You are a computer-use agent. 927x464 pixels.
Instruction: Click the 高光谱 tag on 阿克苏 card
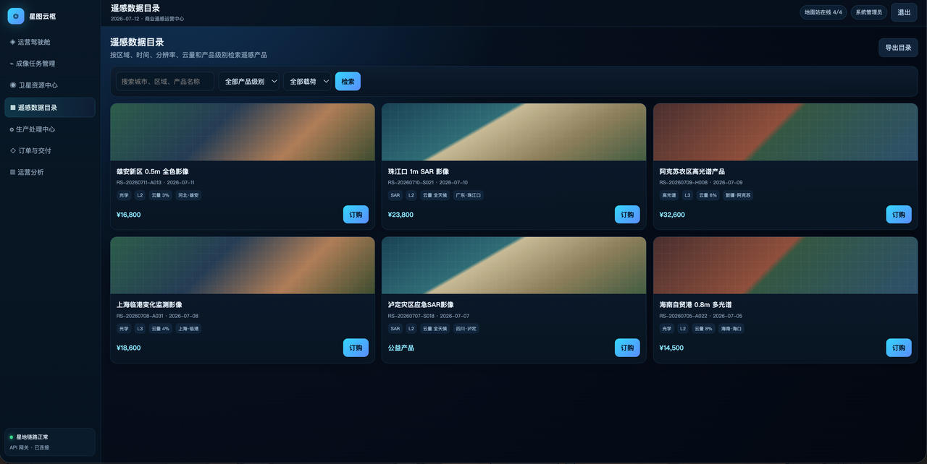tap(669, 195)
